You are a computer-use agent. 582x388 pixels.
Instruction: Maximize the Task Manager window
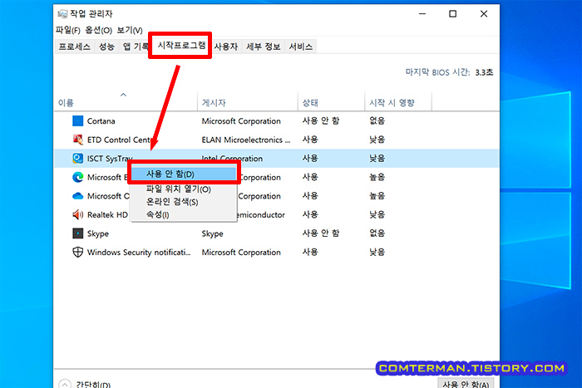(x=452, y=14)
